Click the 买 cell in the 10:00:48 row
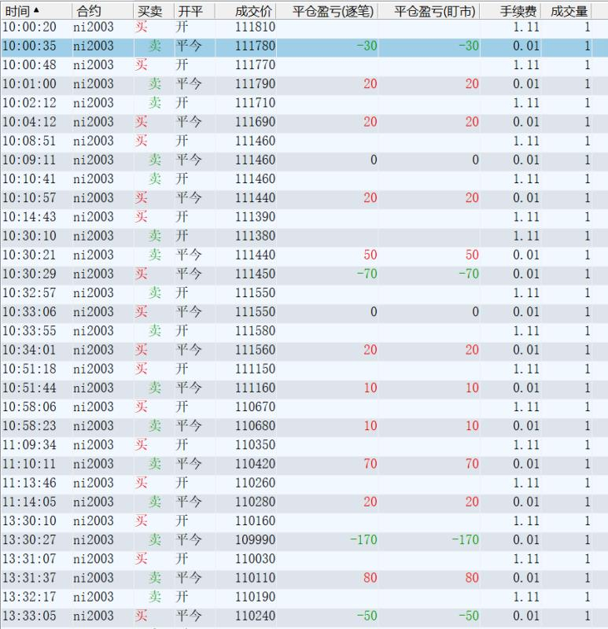The height and width of the screenshot is (629, 608). (142, 64)
